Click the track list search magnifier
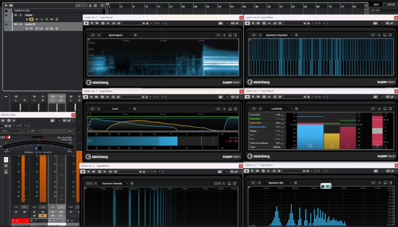This screenshot has height=227, width=398. click(x=102, y=5)
